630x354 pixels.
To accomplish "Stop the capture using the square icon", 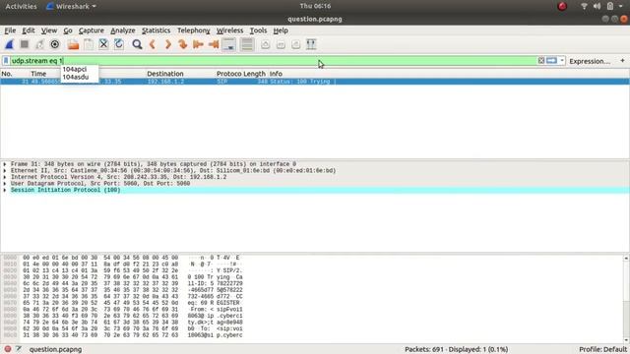I will pyautogui.click(x=25, y=44).
